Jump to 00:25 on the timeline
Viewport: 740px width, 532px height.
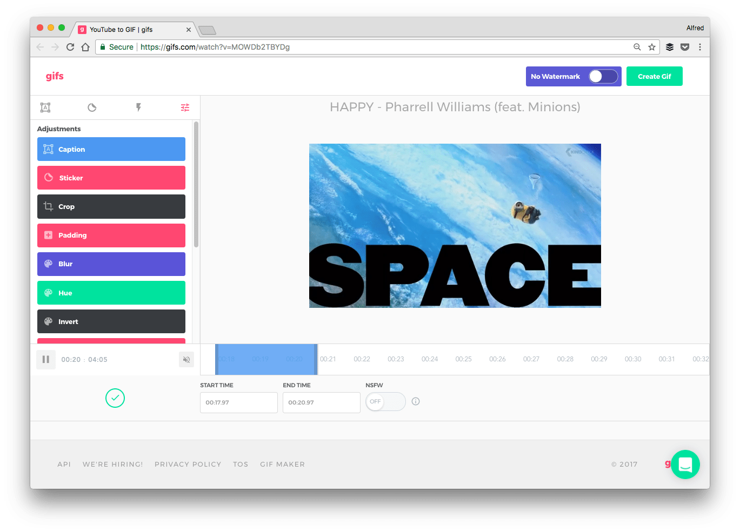point(463,359)
